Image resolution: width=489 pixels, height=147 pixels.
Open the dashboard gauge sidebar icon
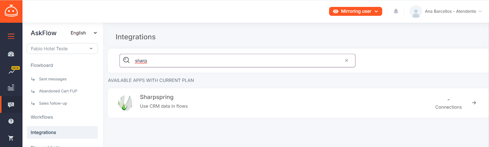pyautogui.click(x=11, y=54)
